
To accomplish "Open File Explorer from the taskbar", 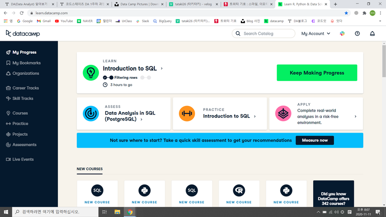I will (x=117, y=212).
